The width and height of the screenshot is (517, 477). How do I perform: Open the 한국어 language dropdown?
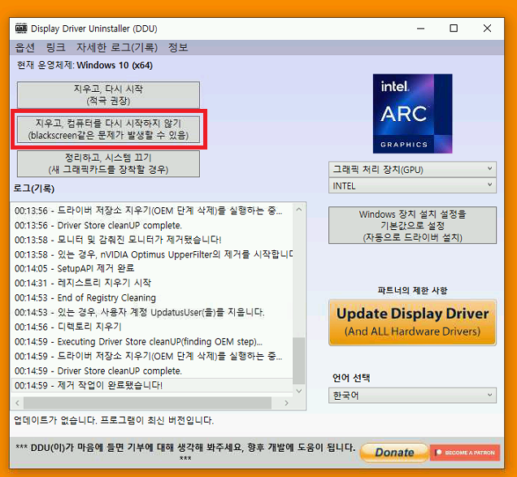coord(412,395)
